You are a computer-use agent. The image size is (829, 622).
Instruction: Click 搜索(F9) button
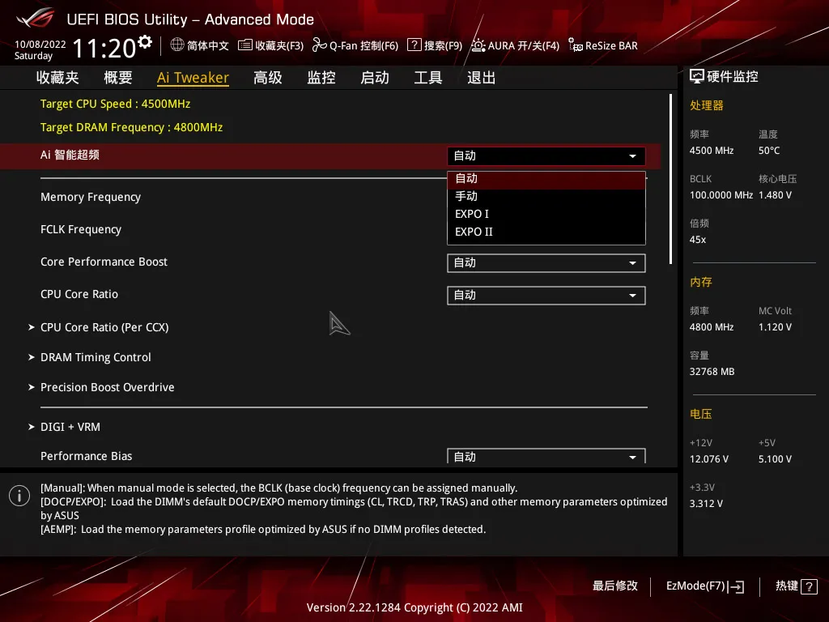click(x=435, y=45)
